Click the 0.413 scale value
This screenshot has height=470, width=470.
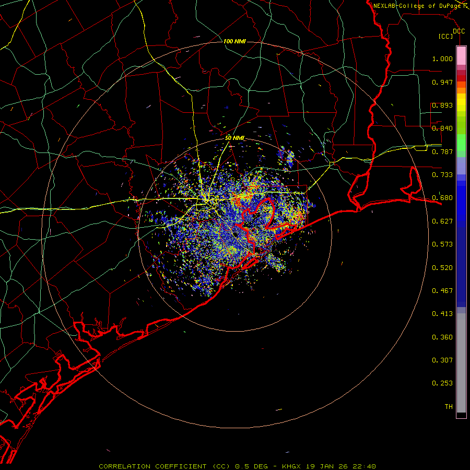click(x=442, y=314)
